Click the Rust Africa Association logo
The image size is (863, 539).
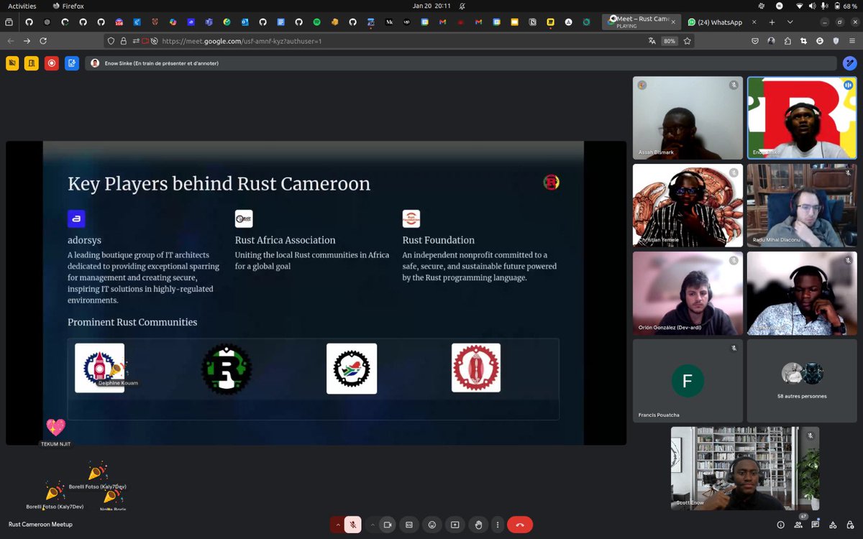pyautogui.click(x=244, y=218)
